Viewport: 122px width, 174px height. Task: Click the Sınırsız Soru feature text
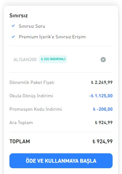(x=32, y=26)
